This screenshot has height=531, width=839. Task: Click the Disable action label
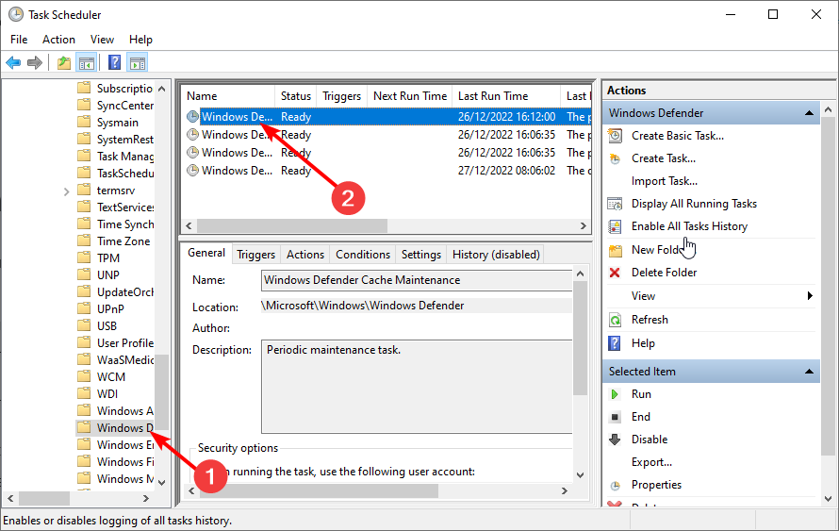(650, 440)
